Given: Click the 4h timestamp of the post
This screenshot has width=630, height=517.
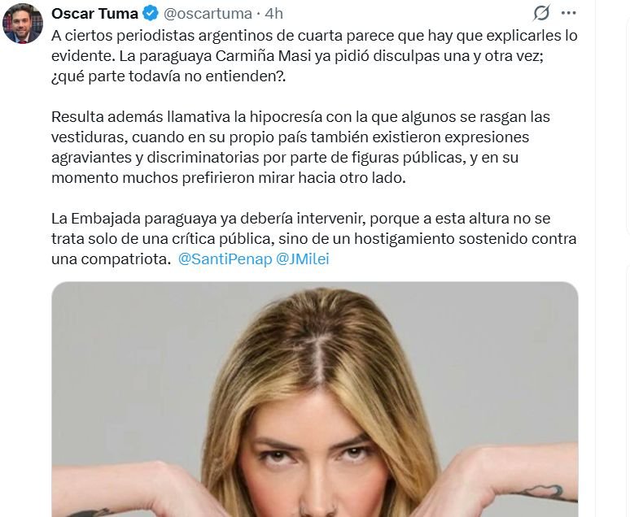Looking at the screenshot, I should [274, 14].
